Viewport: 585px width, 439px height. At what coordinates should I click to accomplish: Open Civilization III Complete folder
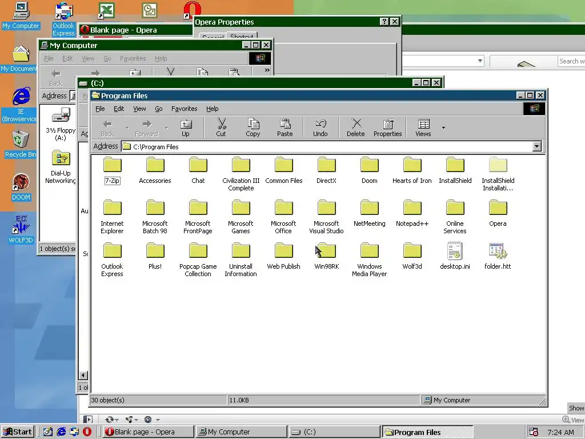pos(241,174)
